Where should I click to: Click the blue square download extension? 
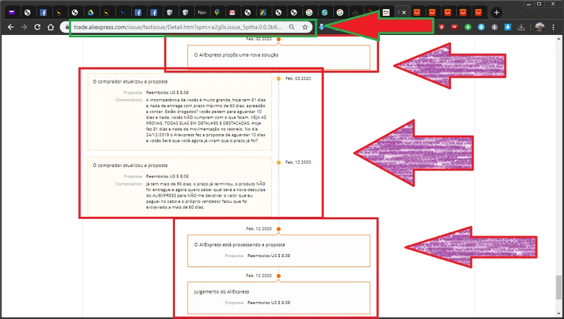pyautogui.click(x=508, y=27)
